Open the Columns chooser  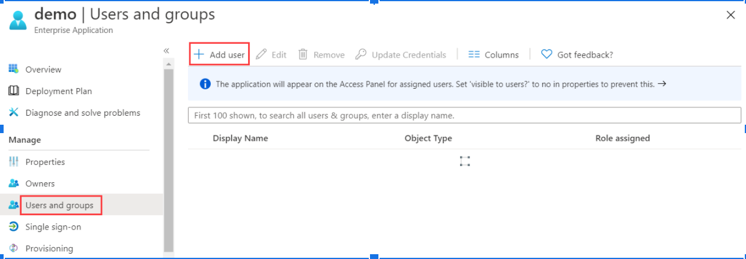tap(493, 55)
